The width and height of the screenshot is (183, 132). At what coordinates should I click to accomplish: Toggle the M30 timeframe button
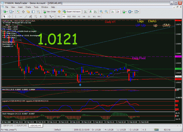[74, 17]
